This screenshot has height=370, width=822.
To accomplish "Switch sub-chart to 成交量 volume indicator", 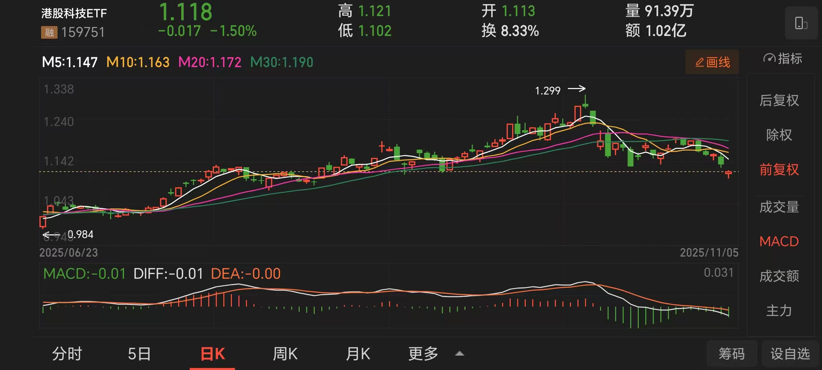I will point(779,207).
